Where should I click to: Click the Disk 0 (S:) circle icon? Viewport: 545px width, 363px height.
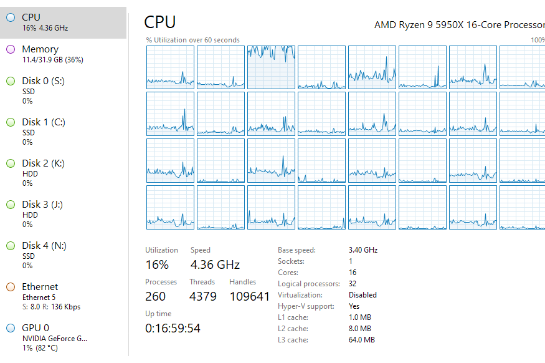10,81
